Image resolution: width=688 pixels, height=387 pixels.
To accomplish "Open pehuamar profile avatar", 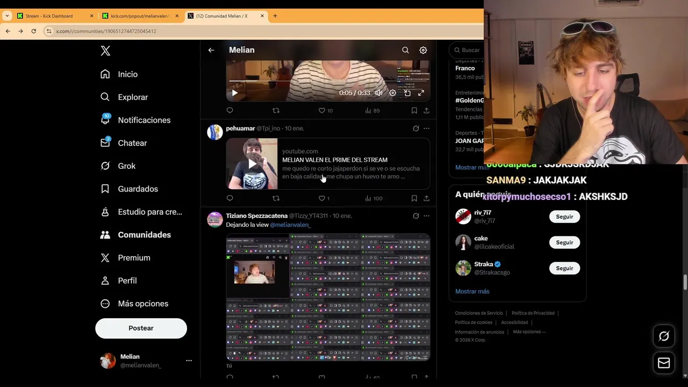I will [215, 132].
